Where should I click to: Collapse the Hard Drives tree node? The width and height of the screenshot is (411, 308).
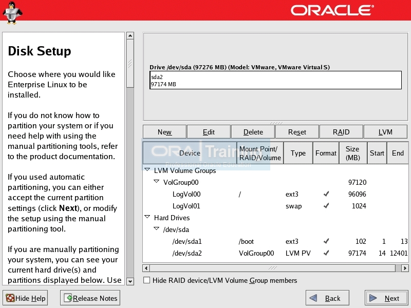147,217
